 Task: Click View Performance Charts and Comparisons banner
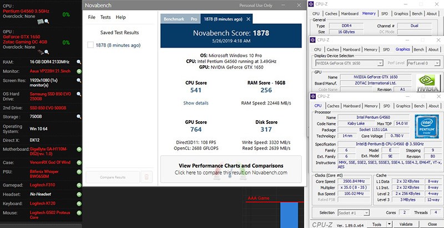click(x=231, y=169)
